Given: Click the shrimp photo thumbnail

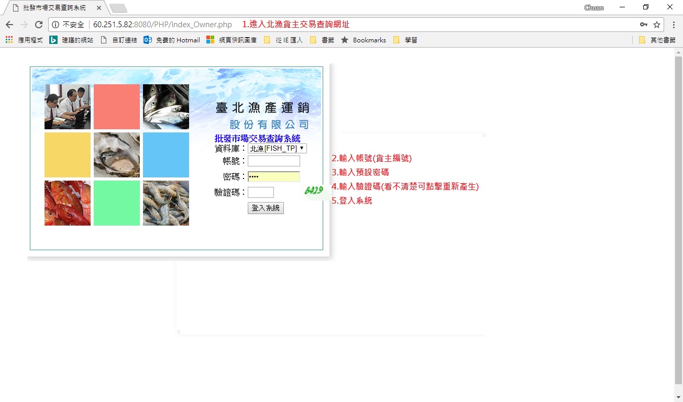Looking at the screenshot, I should click(166, 203).
